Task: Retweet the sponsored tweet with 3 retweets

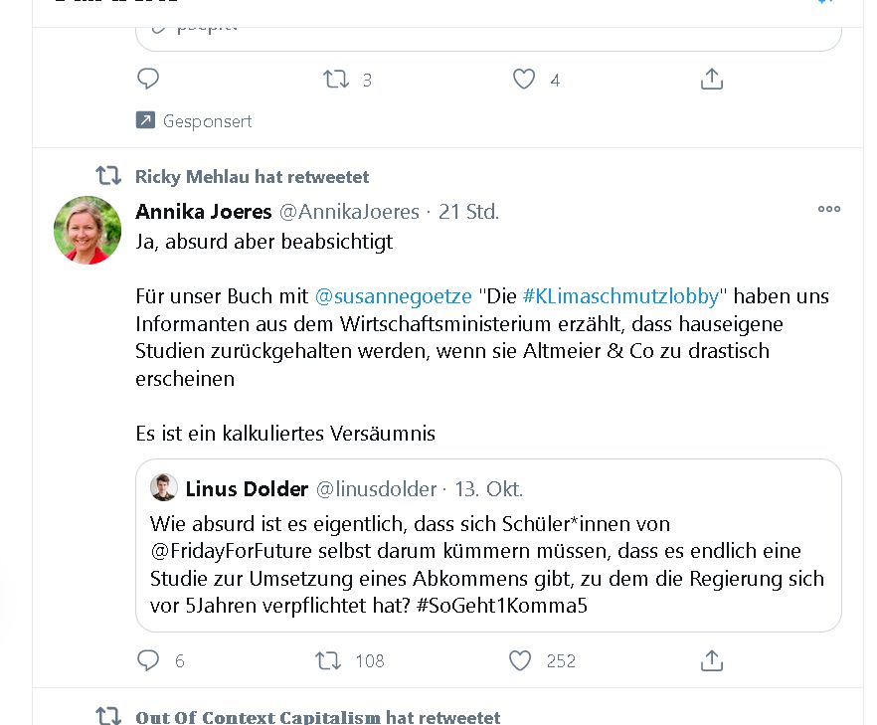Action: [336, 79]
